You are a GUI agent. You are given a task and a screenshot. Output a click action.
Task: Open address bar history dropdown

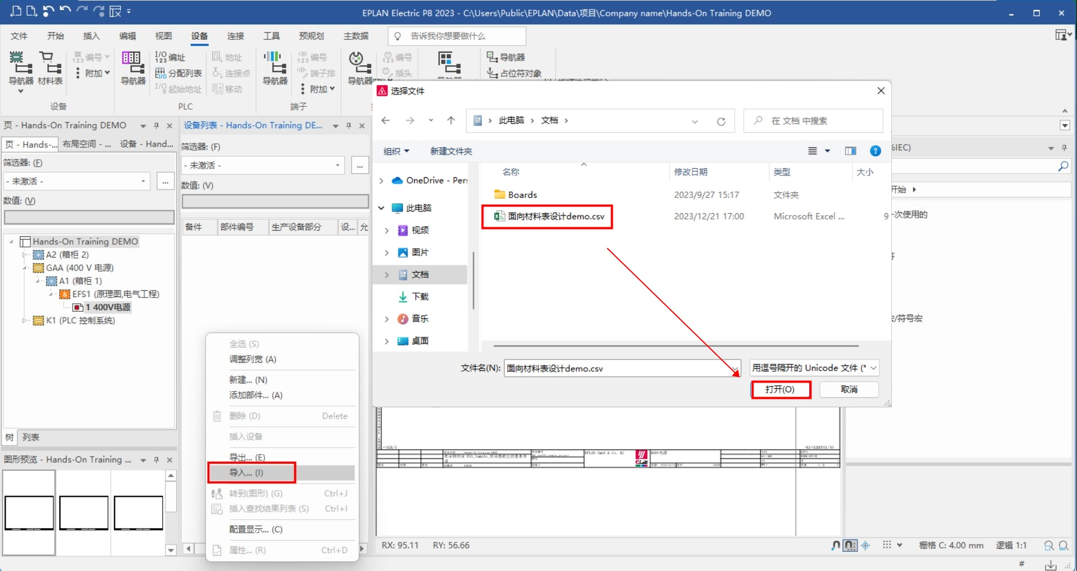coord(695,121)
